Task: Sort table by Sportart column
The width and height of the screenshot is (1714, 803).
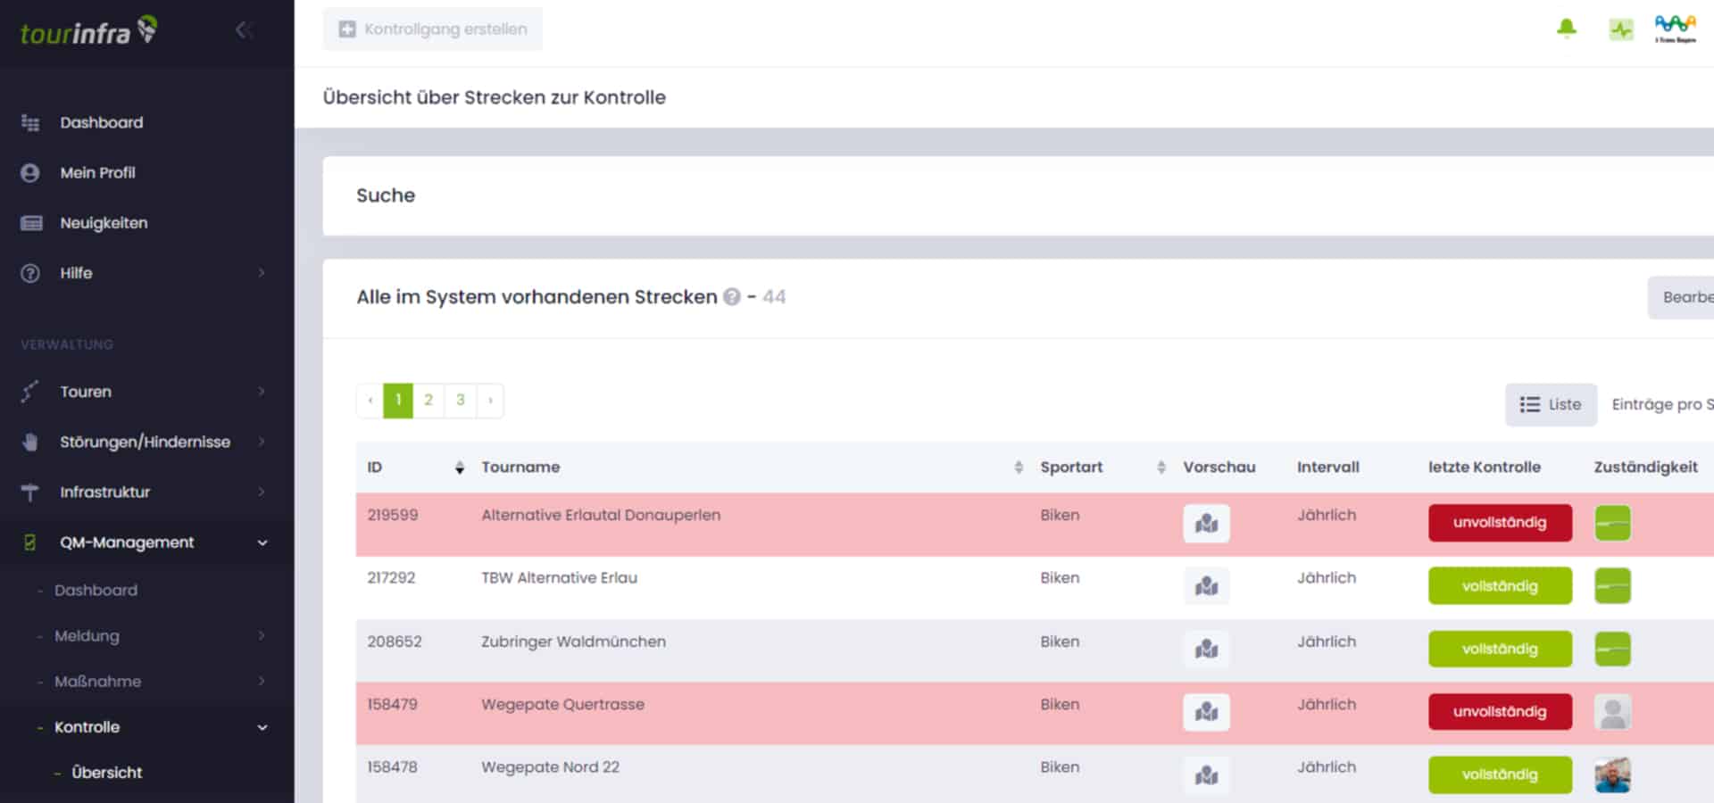Action: click(1161, 468)
